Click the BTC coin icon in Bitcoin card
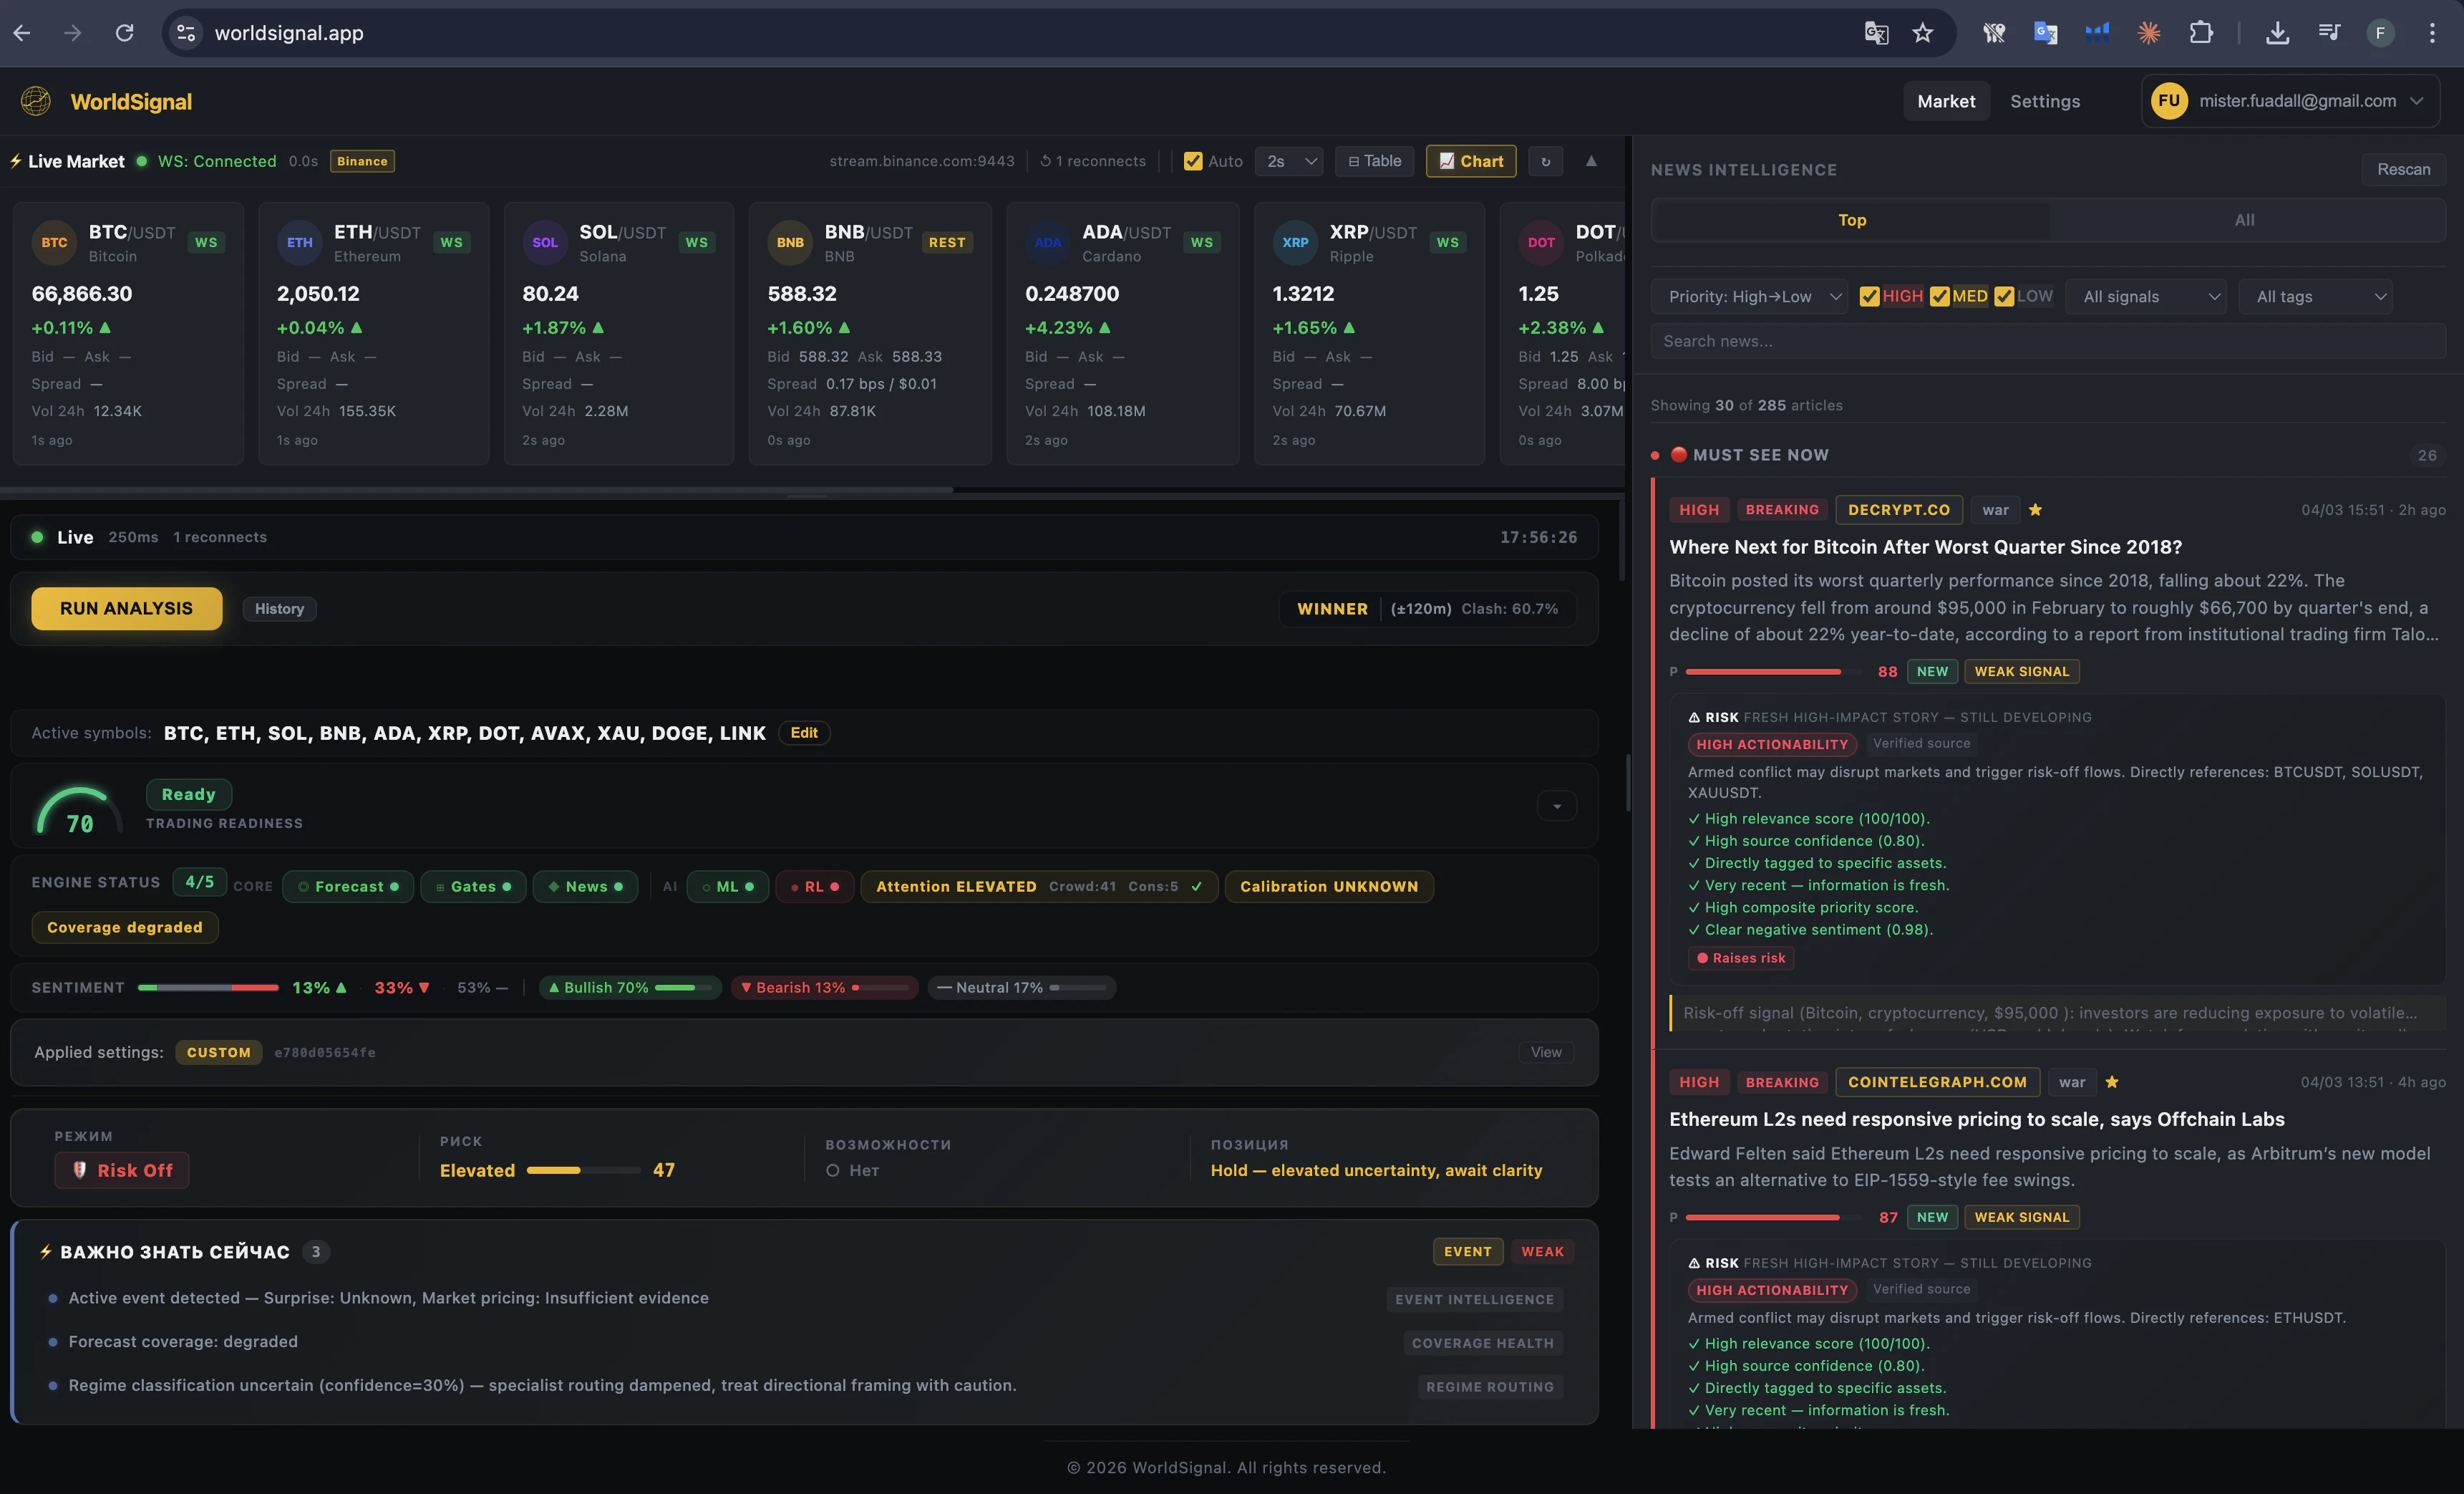2464x1494 pixels. 54,244
